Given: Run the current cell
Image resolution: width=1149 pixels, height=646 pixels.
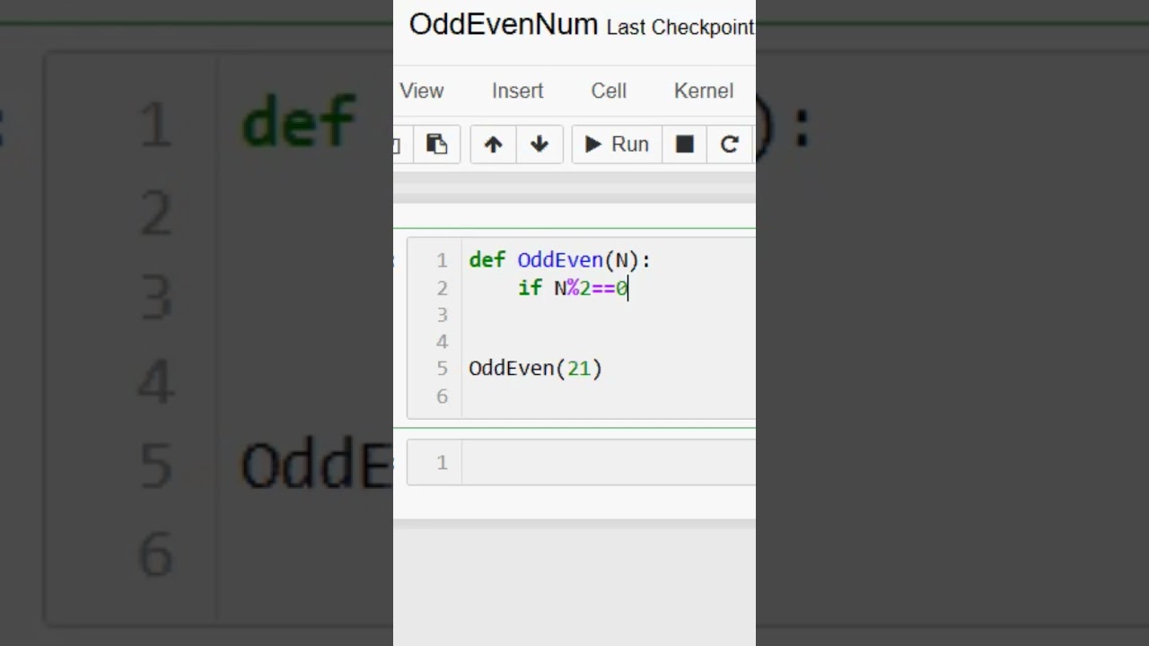Looking at the screenshot, I should (x=617, y=144).
